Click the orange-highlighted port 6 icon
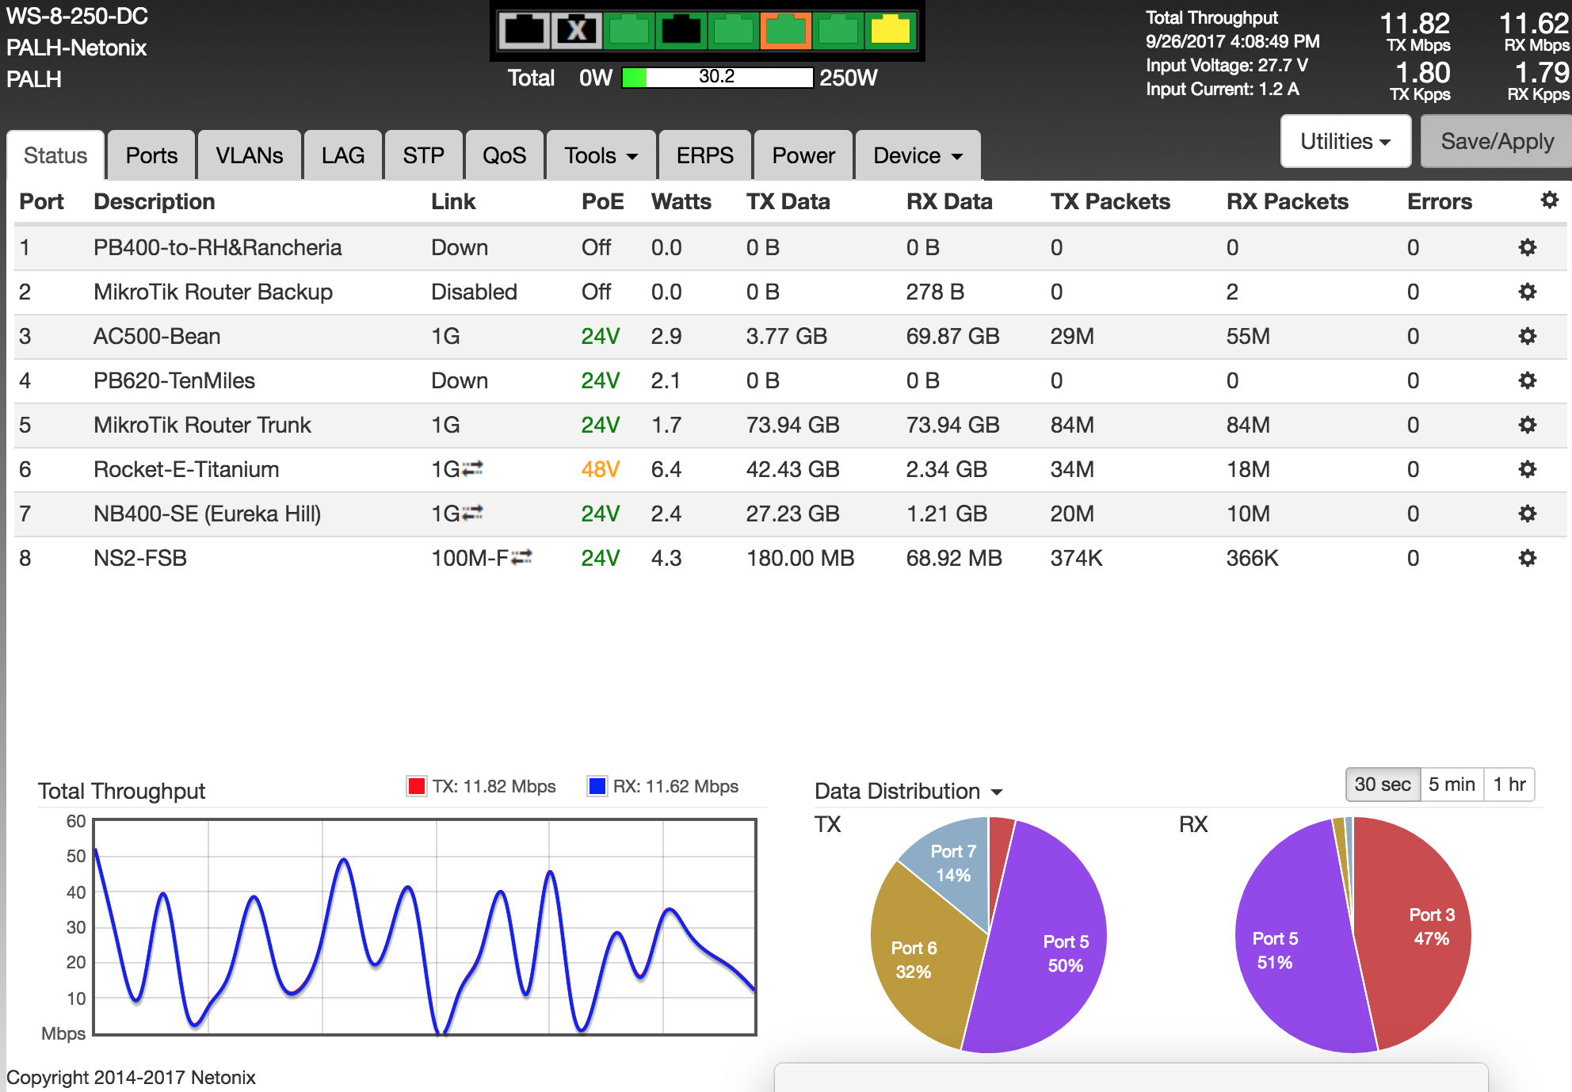Screen dimensions: 1572x1092 tap(785, 31)
